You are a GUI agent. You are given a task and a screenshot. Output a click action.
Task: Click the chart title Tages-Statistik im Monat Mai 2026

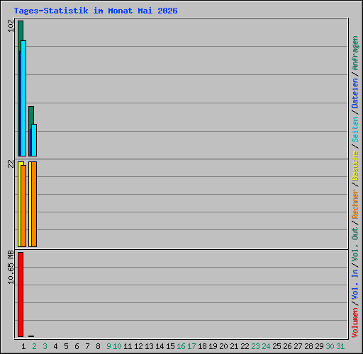click(96, 11)
